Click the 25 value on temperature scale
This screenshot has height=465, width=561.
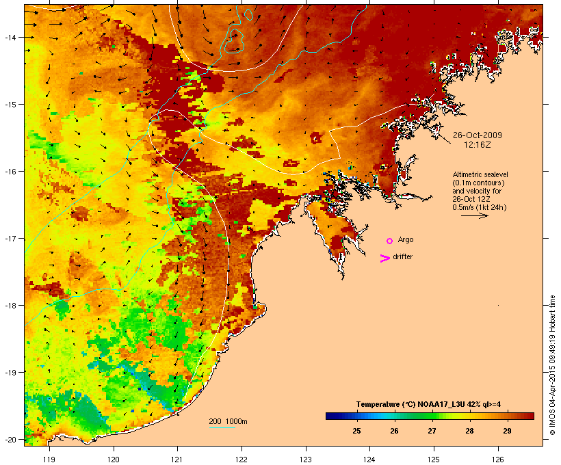356,431
